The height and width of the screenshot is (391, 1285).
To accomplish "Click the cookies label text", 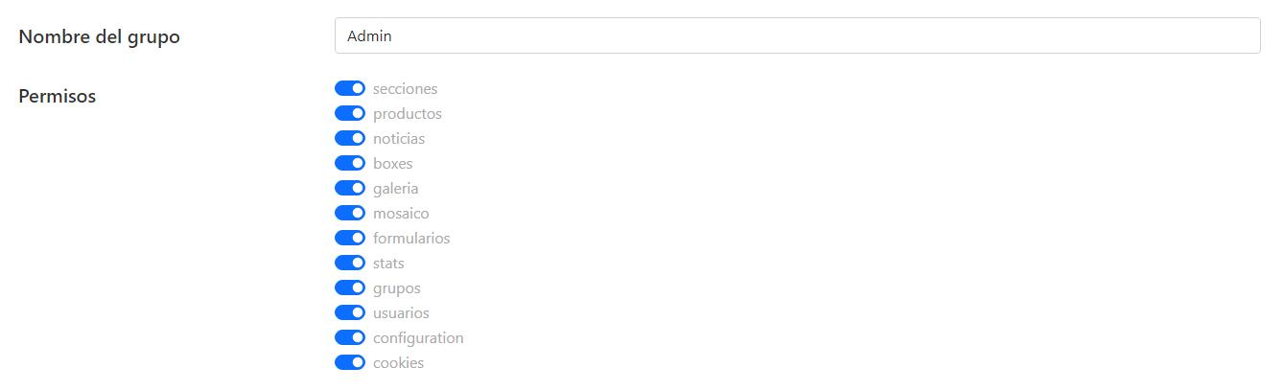I will pos(398,362).
